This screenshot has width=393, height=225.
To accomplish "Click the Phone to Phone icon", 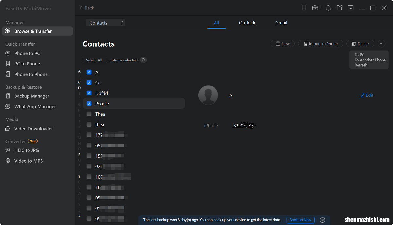I will (8, 74).
